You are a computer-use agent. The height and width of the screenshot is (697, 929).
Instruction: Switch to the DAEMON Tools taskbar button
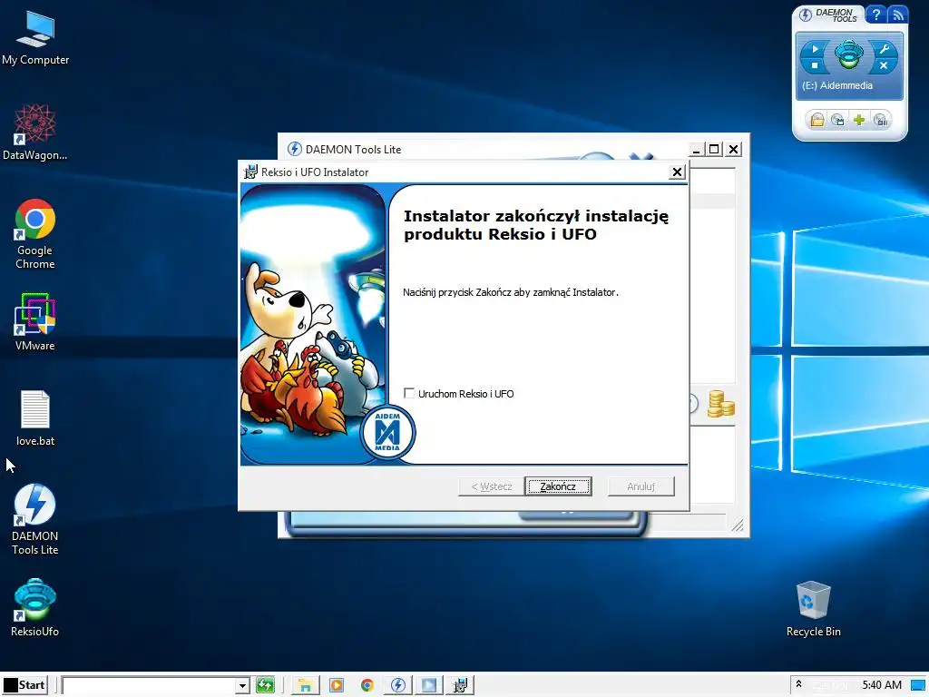click(397, 686)
